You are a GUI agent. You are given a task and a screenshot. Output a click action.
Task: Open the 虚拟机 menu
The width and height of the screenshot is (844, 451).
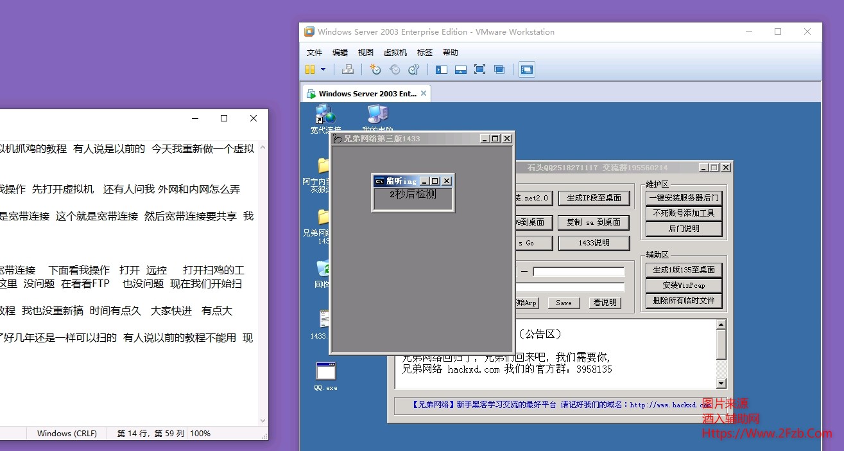click(395, 53)
